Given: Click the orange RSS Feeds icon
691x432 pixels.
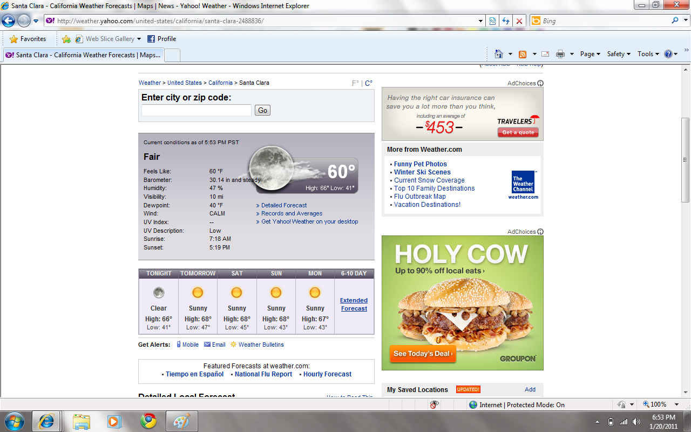Looking at the screenshot, I should 523,54.
